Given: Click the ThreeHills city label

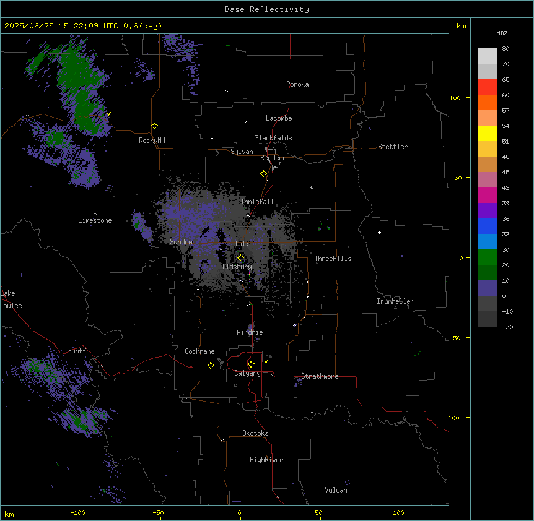Looking at the screenshot, I should click(x=333, y=259).
